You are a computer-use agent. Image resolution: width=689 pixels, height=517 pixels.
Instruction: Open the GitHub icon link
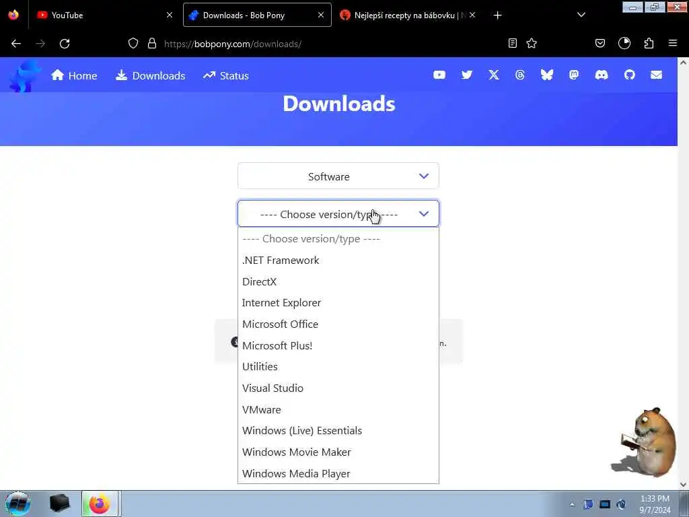(630, 75)
